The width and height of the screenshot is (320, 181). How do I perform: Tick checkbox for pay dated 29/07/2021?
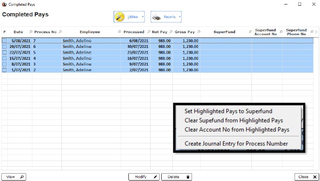coord(5,47)
